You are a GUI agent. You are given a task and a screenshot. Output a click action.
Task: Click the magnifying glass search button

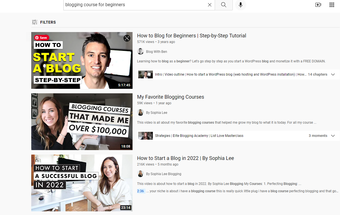(x=224, y=5)
